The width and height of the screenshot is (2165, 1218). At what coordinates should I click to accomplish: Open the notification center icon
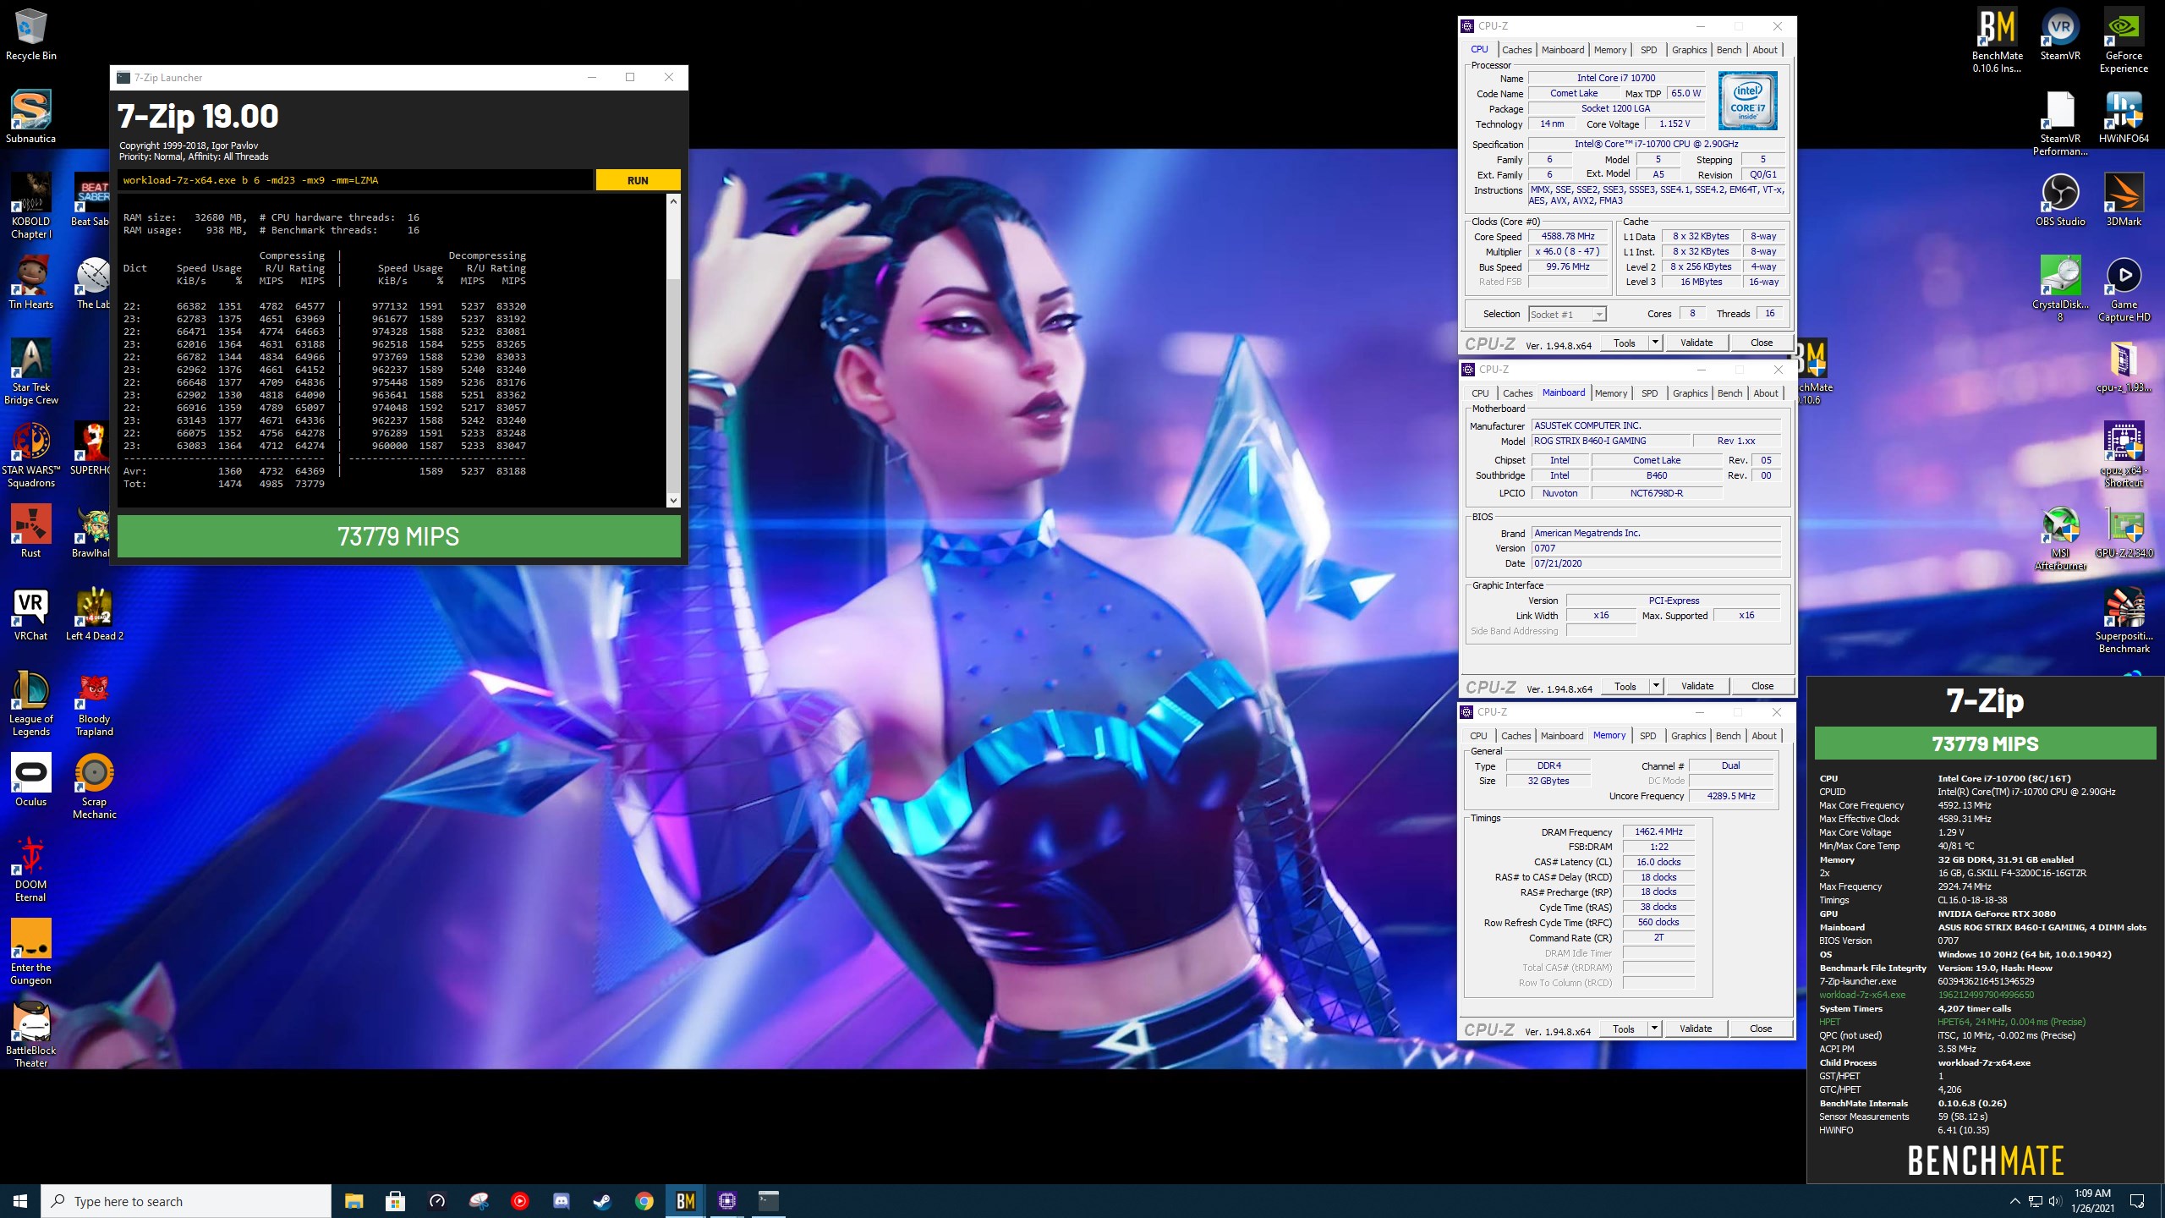pyautogui.click(x=2137, y=1201)
